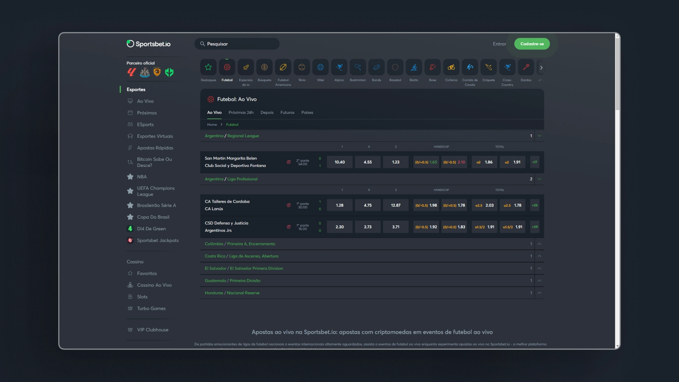The height and width of the screenshot is (382, 679).
Task: Switch to Próximas 24h tab
Action: (241, 112)
